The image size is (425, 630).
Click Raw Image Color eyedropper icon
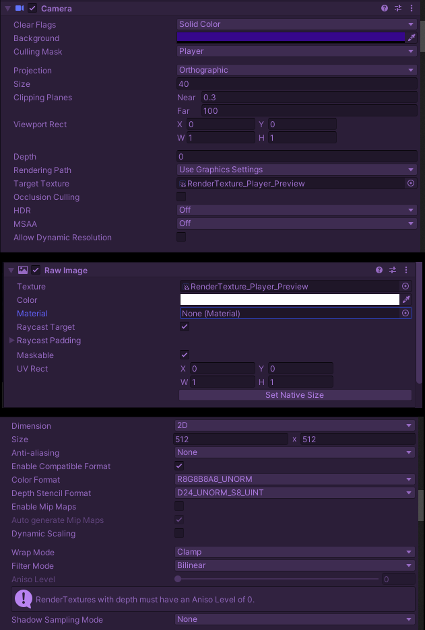(x=406, y=300)
